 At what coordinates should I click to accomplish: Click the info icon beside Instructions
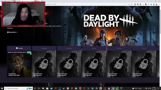[8, 32]
